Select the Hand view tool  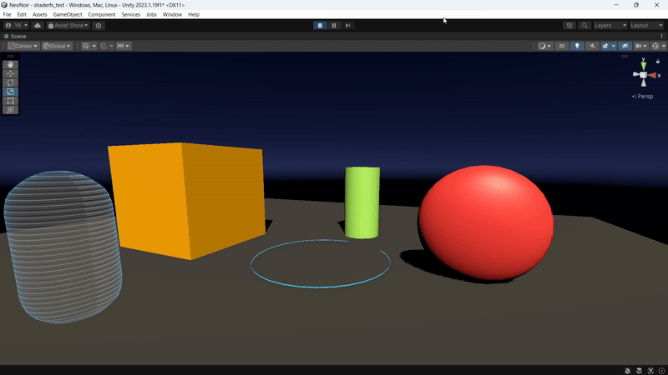(10, 64)
